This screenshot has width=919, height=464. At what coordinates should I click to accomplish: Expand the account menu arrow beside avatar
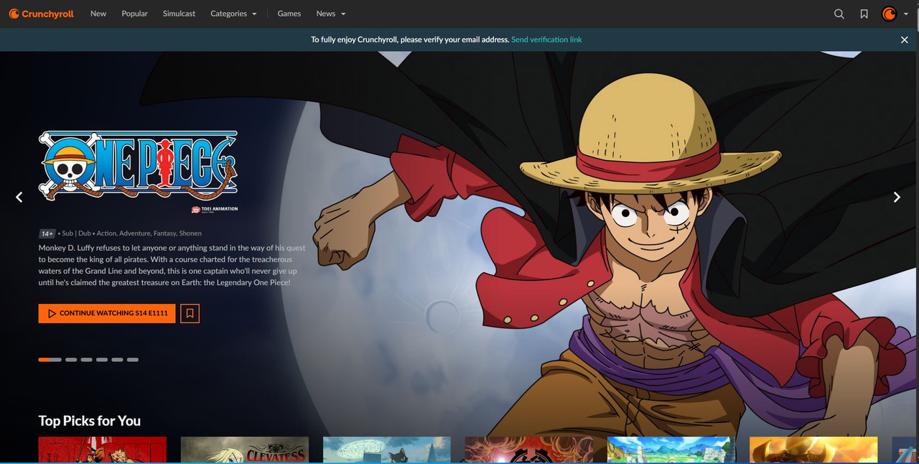[x=906, y=14]
